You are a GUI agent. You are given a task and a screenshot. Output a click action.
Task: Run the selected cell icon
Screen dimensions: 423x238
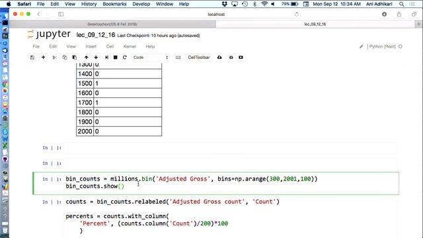106,58
